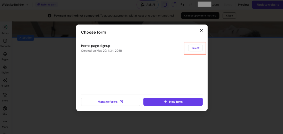
Task: Open the More ellipsis icon
Action: tap(5, 122)
